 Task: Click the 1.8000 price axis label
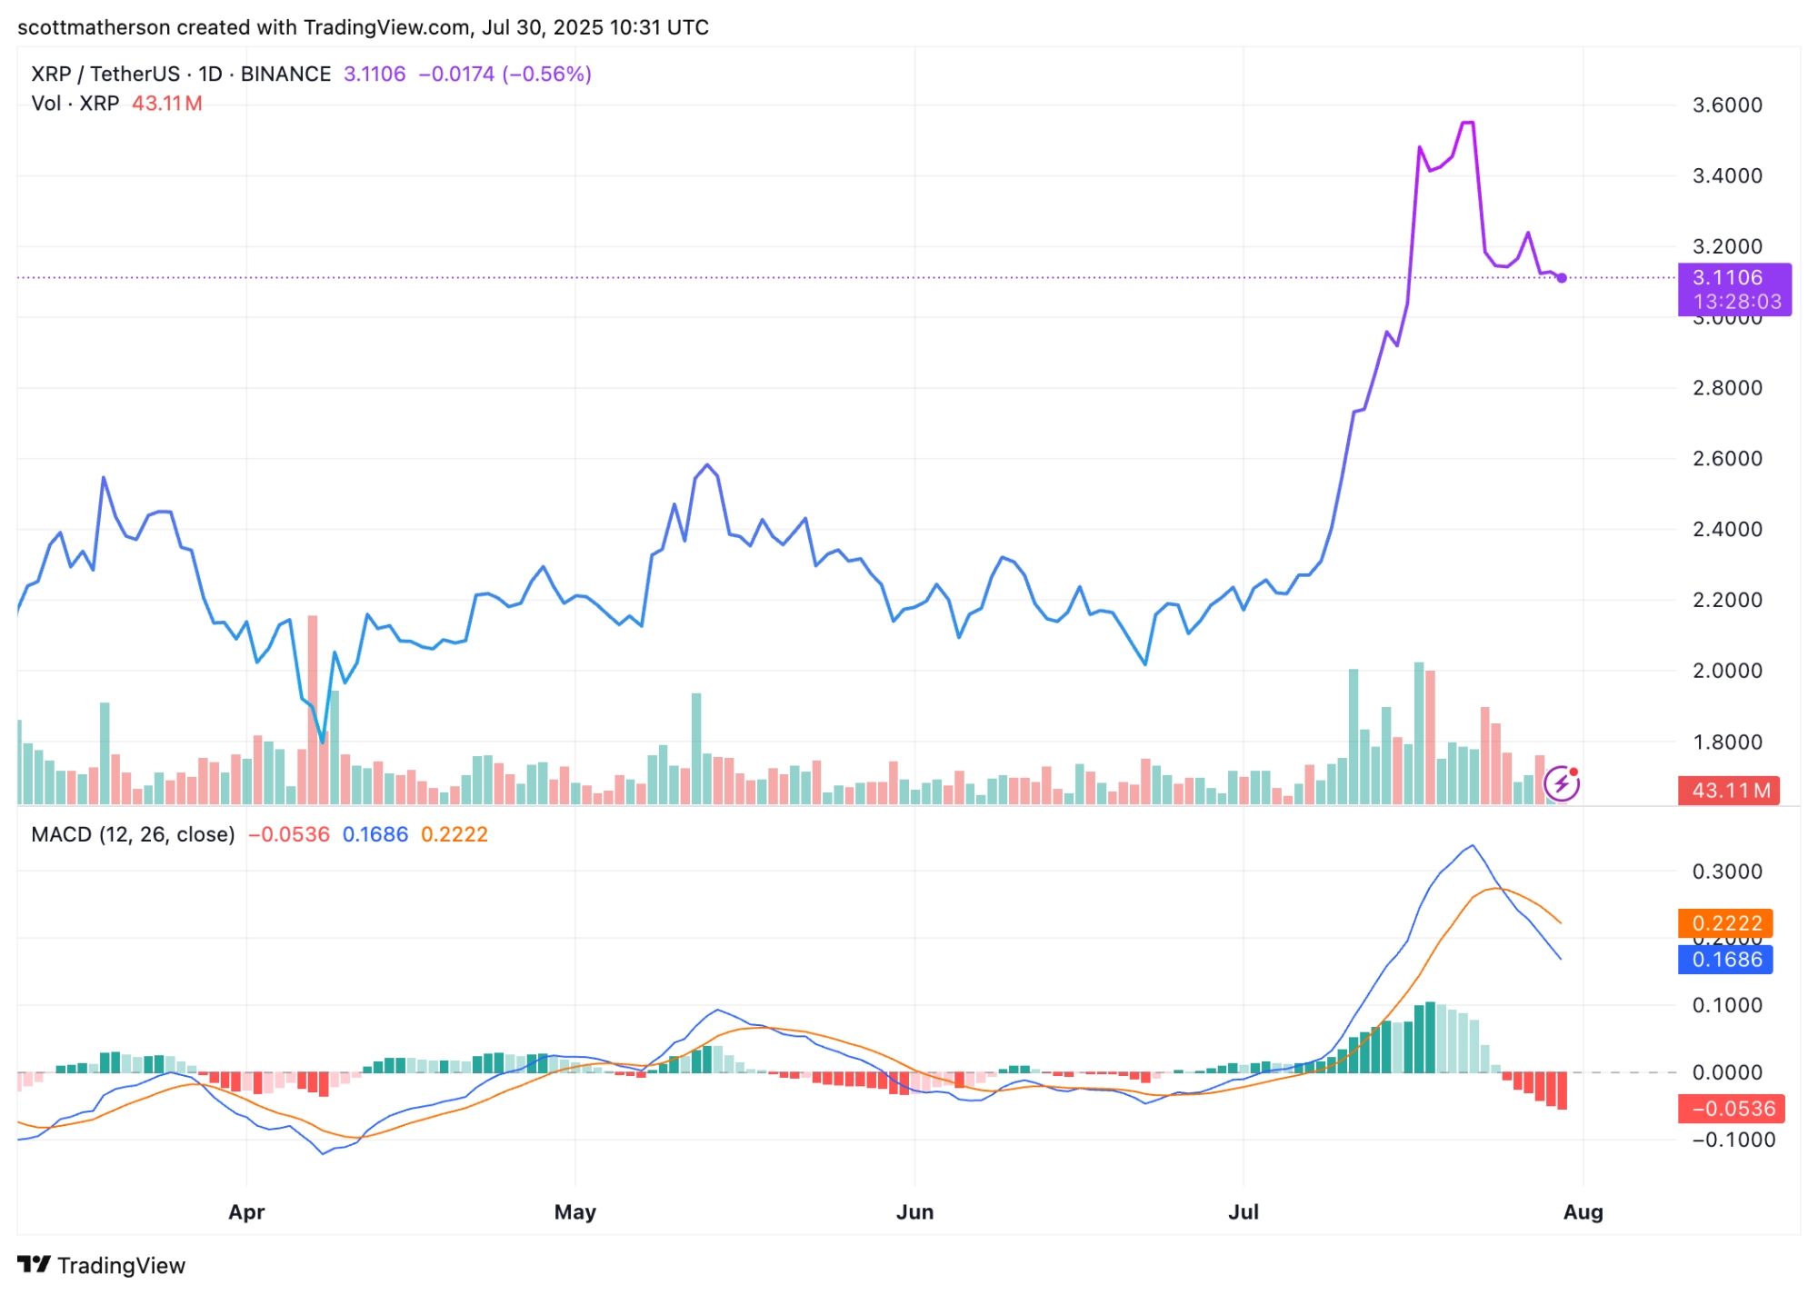click(1727, 742)
